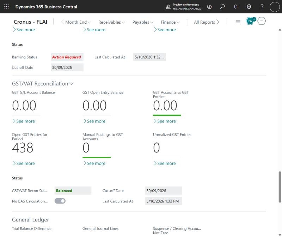
Task: Open the GST Open Entry Balance 0.00 value
Action: (94, 106)
